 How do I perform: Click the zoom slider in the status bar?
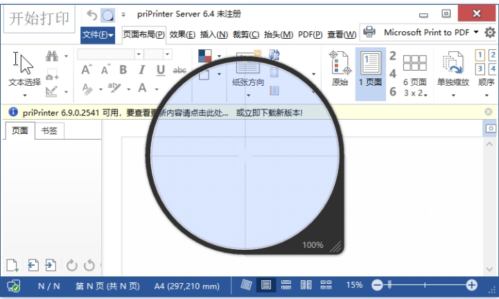[424, 285]
